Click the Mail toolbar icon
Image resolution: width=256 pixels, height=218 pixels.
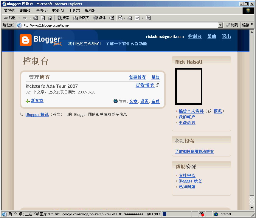pyautogui.click(x=121, y=18)
